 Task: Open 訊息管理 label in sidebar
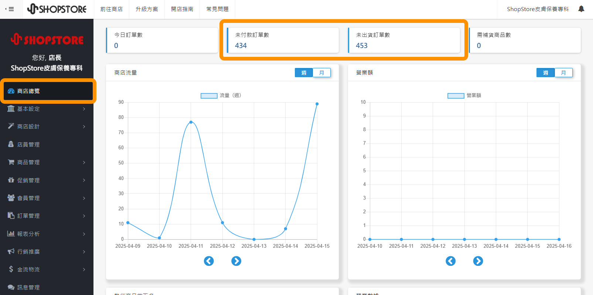[28, 287]
